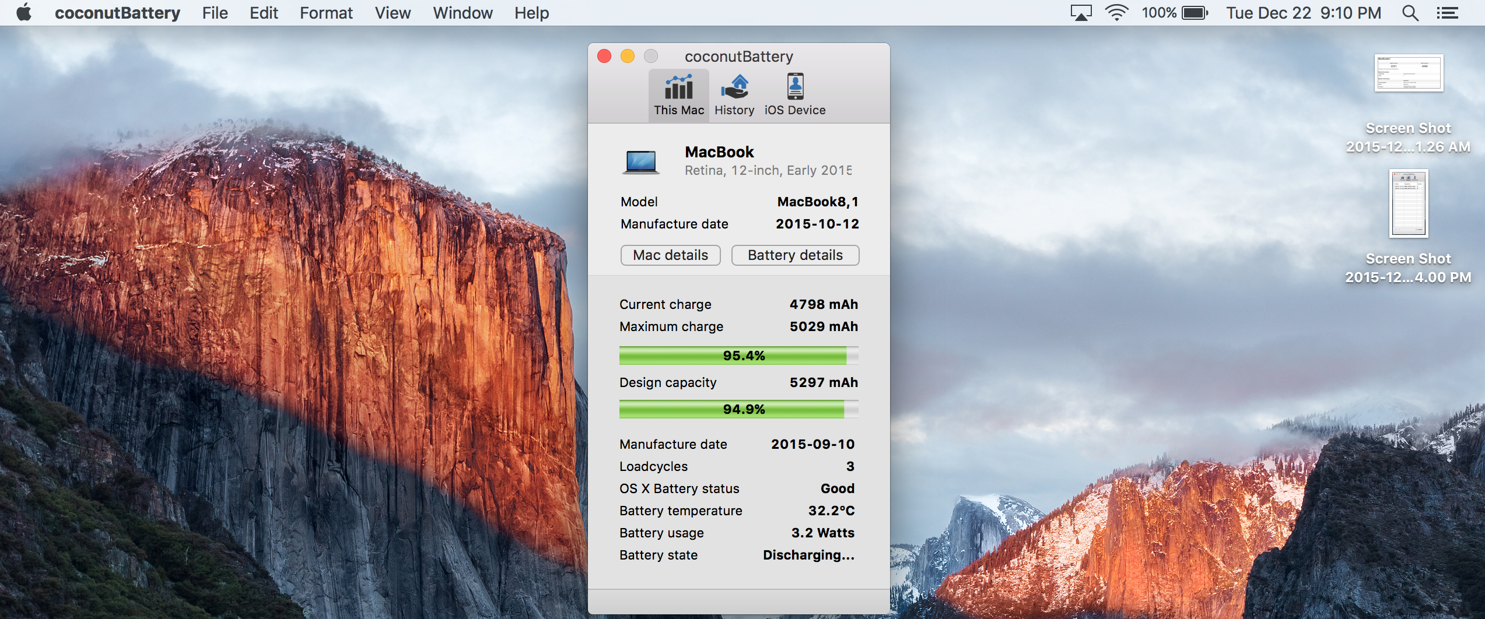Open the Format menu
1485x619 pixels.
coord(326,13)
